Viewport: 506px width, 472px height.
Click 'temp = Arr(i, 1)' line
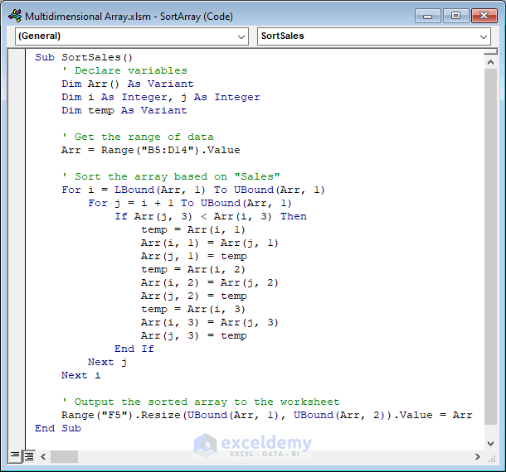click(193, 229)
